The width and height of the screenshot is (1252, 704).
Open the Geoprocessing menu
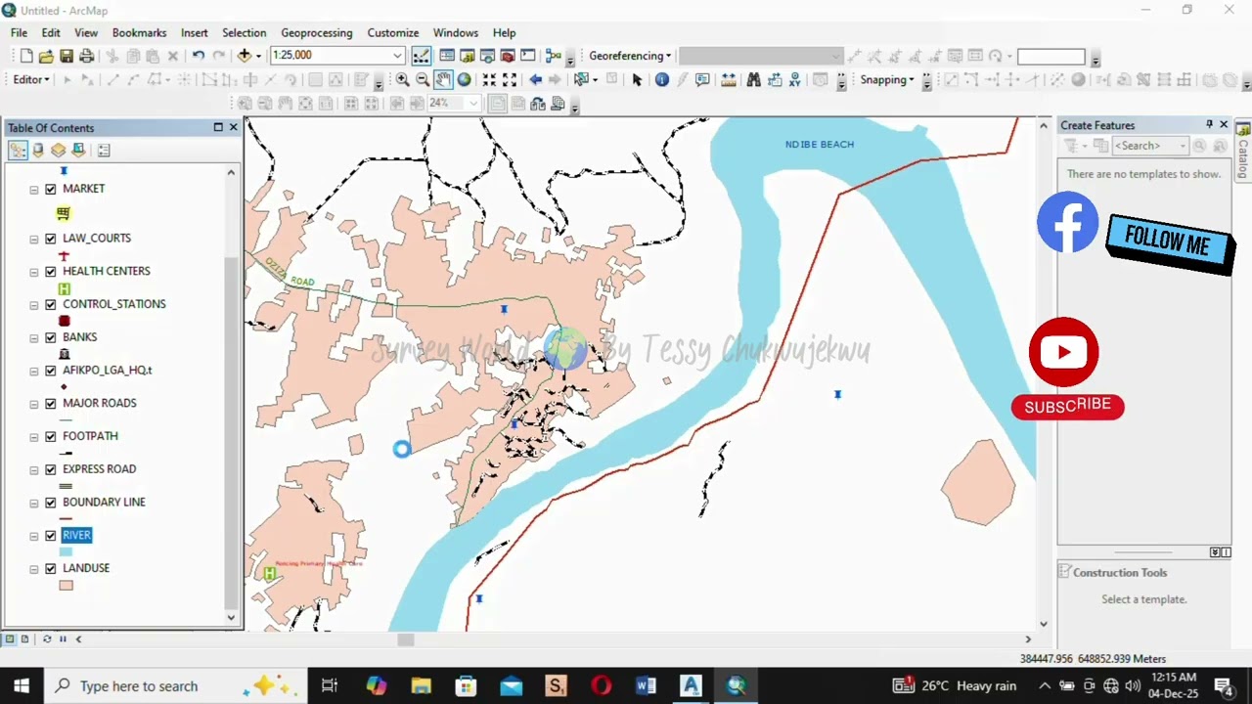317,32
